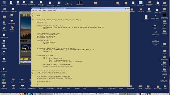The height and width of the screenshot is (95, 170).
Task: Open the File menu in terminal window
Action: (x=33, y=11)
